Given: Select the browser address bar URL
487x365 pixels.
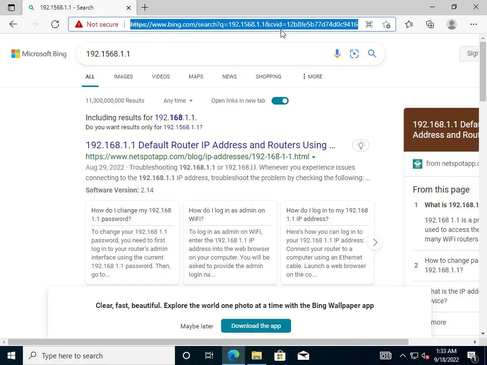Looking at the screenshot, I should pyautogui.click(x=244, y=24).
